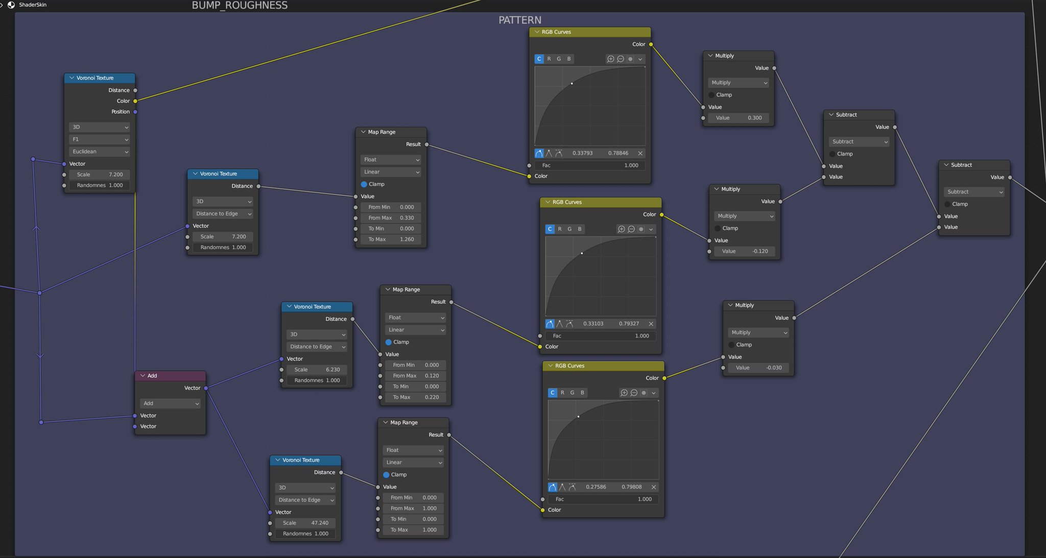Select the R channel in top RGB Curves
Screen dimensions: 1046x558
click(x=549, y=59)
